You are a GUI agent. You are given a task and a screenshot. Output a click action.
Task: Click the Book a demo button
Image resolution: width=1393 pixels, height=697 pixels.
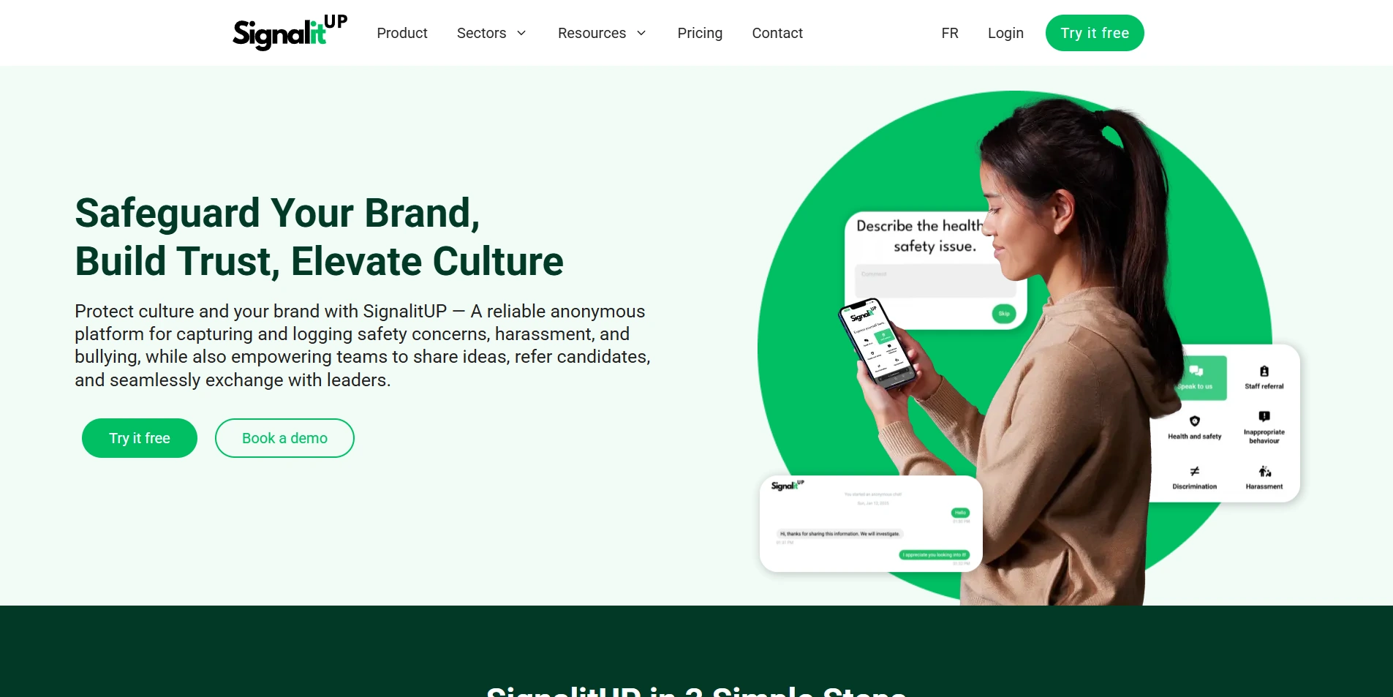coord(284,438)
